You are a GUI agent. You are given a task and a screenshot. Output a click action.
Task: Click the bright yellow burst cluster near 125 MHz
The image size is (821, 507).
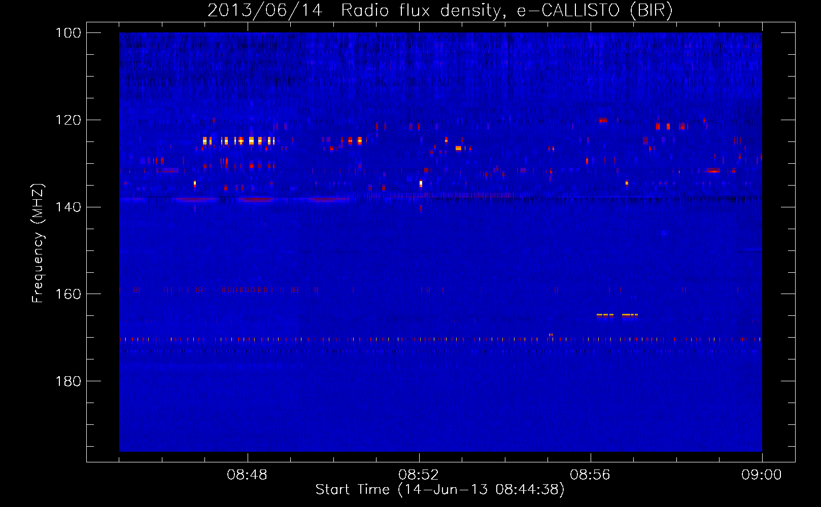pos(238,140)
